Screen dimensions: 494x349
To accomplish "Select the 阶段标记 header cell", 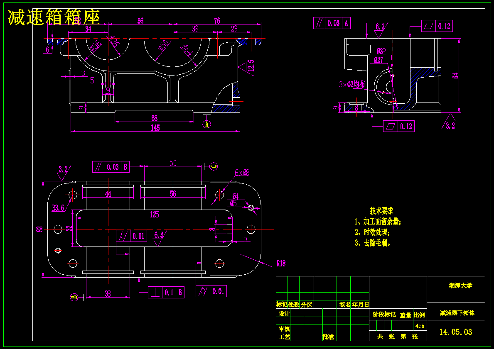I will click(x=384, y=315).
